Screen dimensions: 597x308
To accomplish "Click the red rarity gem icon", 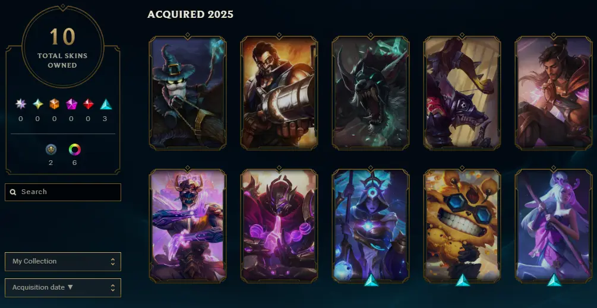I will [x=89, y=104].
